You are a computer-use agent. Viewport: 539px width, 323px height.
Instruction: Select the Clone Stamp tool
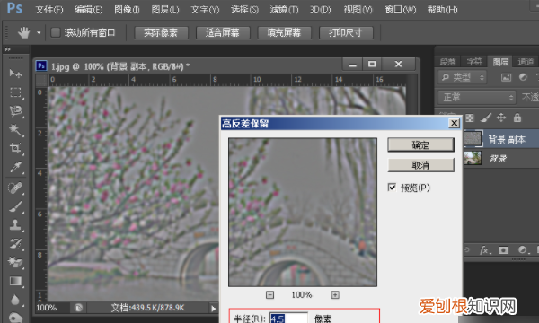pos(15,225)
